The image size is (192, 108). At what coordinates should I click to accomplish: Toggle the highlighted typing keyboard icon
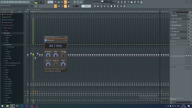(x=55, y=6)
